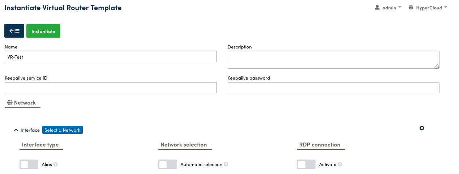Viewport: 459px width, 174px height.
Task: Click the globe icon in Network tab
Action: 10,103
